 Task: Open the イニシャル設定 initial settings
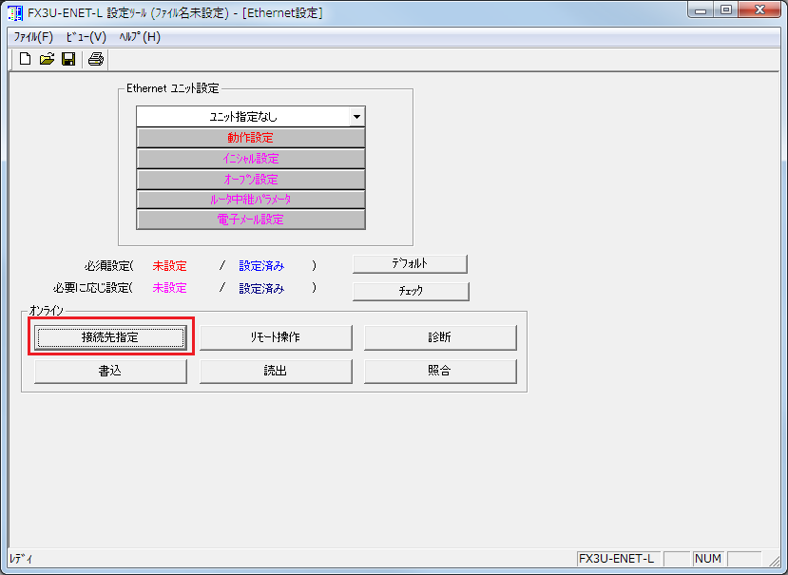point(251,158)
